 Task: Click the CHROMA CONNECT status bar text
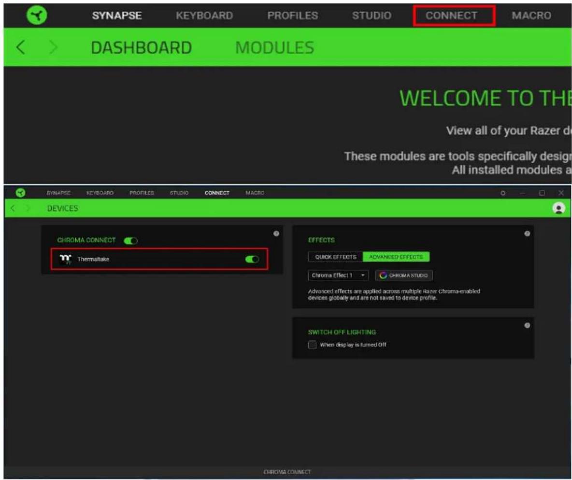pyautogui.click(x=287, y=472)
